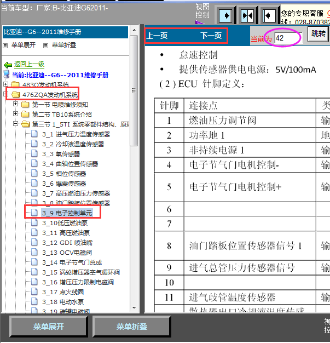Click the 菜单折叠 icon in top bar

[45, 45]
